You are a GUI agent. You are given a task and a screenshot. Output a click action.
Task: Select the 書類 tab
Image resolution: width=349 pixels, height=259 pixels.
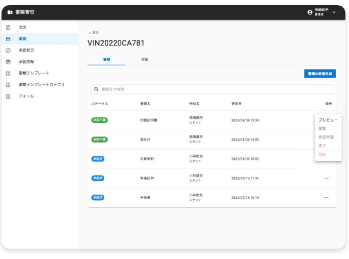[106, 60]
